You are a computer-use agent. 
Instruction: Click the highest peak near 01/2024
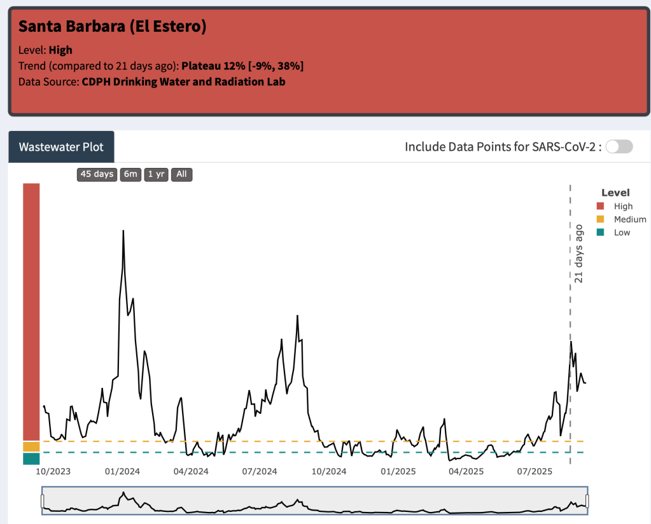pos(123,231)
